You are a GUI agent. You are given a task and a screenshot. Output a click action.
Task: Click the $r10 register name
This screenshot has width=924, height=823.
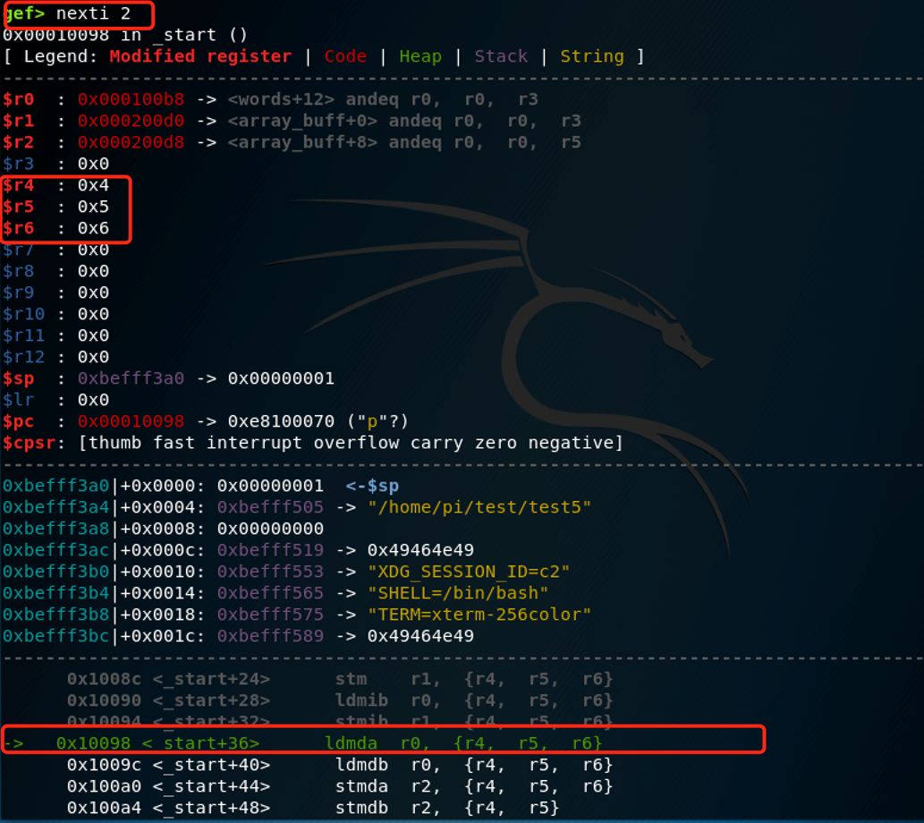[x=23, y=314]
